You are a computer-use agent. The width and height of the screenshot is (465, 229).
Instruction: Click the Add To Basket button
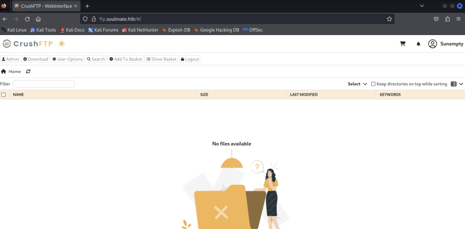(x=125, y=59)
